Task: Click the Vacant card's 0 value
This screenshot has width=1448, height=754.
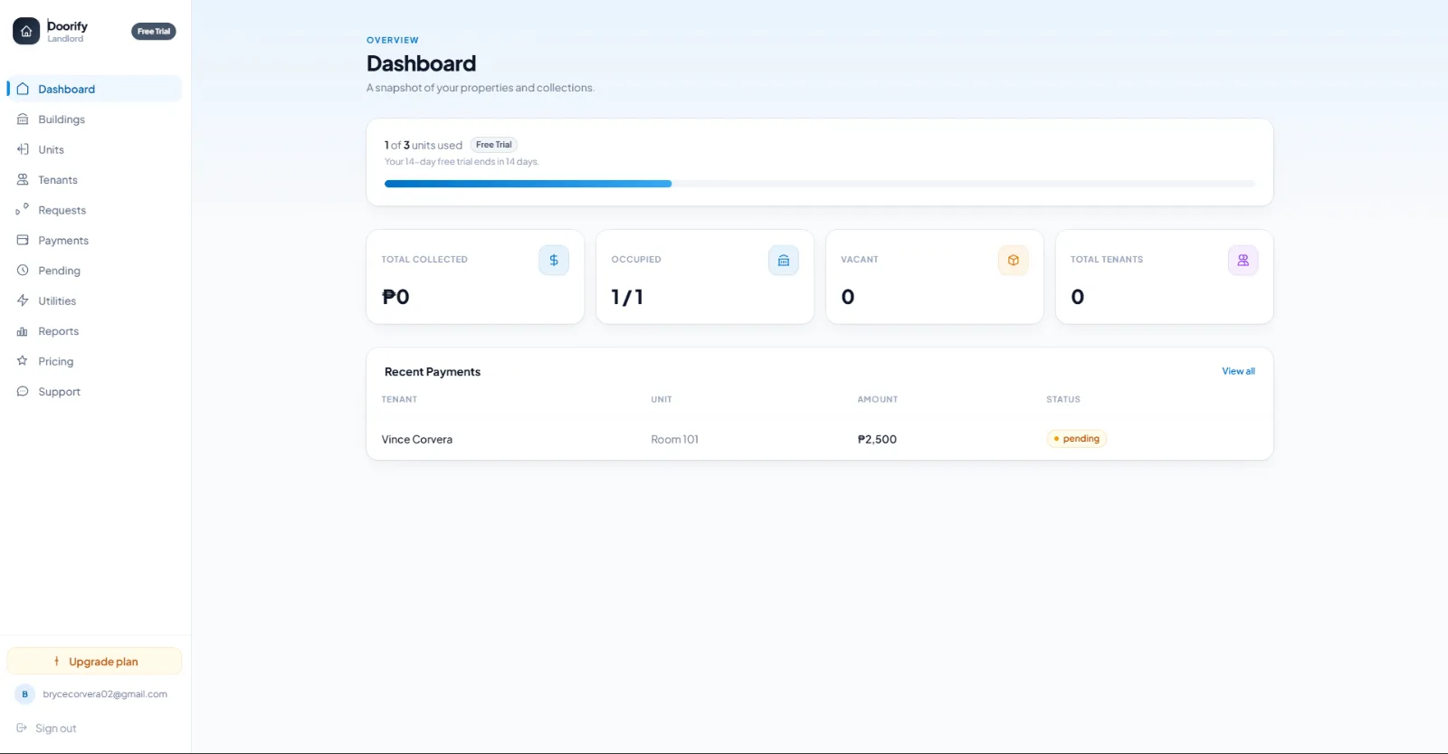Action: pyautogui.click(x=848, y=297)
